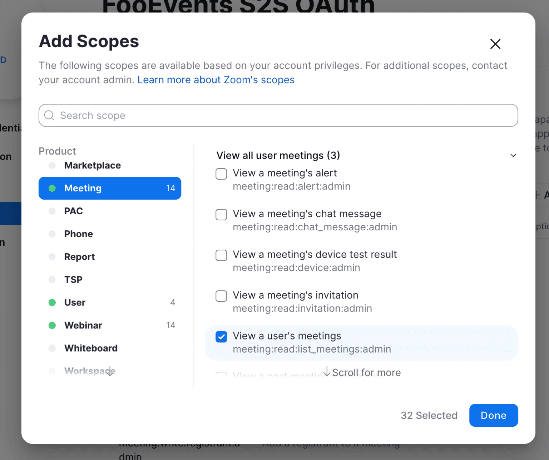Check View a meeting's invitation scope
This screenshot has height=460, width=549.
[x=221, y=296]
